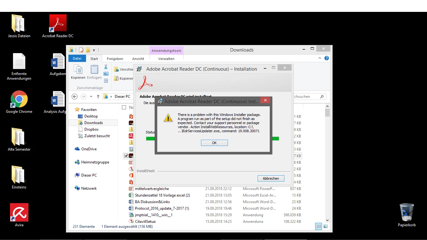Click quick access new folder icon

pos(88,50)
